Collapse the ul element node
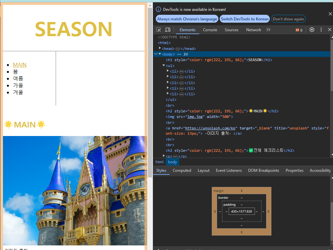The width and height of the screenshot is (333, 250). (x=164, y=65)
